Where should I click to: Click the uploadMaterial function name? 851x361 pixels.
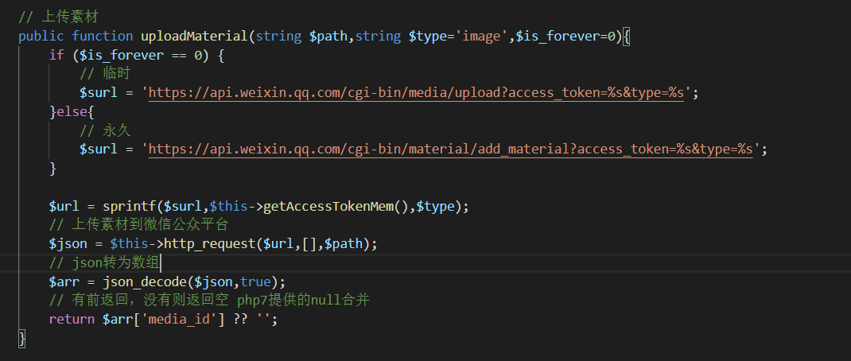pos(194,37)
